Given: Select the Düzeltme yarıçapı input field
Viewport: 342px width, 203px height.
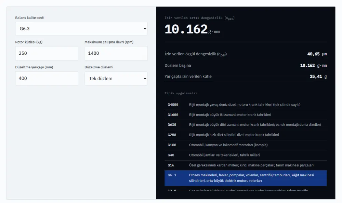Looking at the screenshot, I should point(47,78).
